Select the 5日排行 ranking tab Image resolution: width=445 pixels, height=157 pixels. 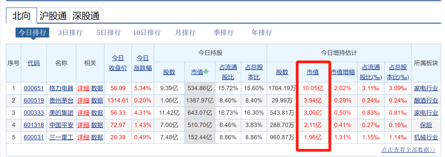108,32
